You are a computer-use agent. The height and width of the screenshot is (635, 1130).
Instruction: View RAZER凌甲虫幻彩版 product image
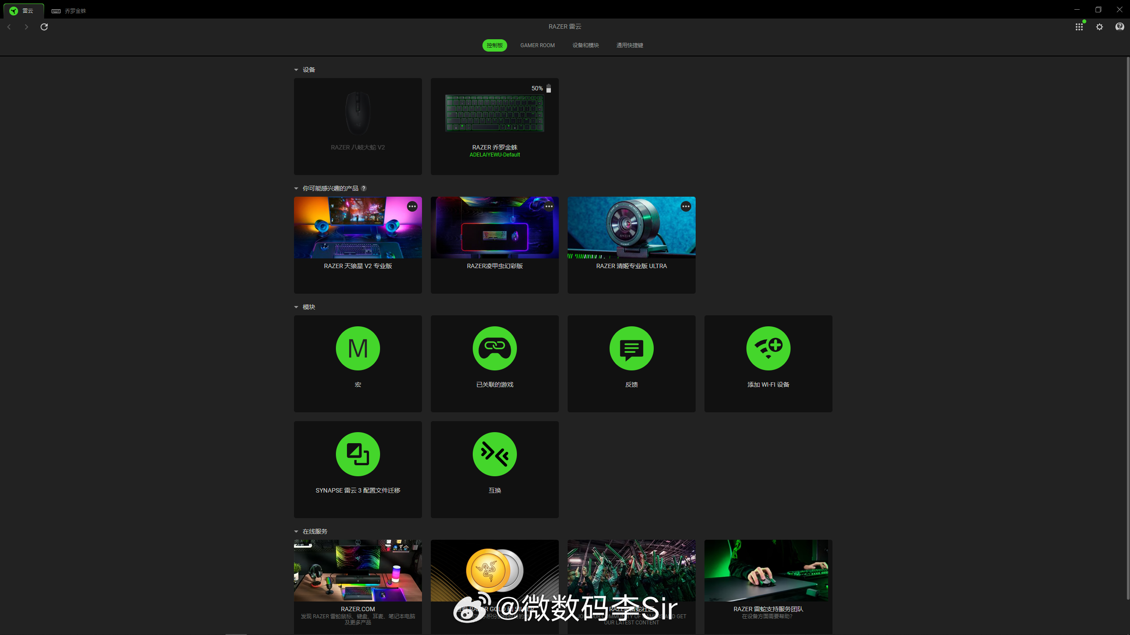pyautogui.click(x=494, y=228)
